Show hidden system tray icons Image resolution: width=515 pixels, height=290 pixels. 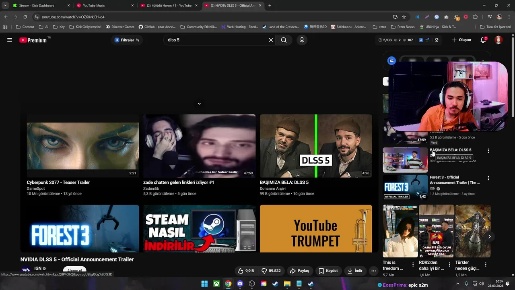coord(457,284)
